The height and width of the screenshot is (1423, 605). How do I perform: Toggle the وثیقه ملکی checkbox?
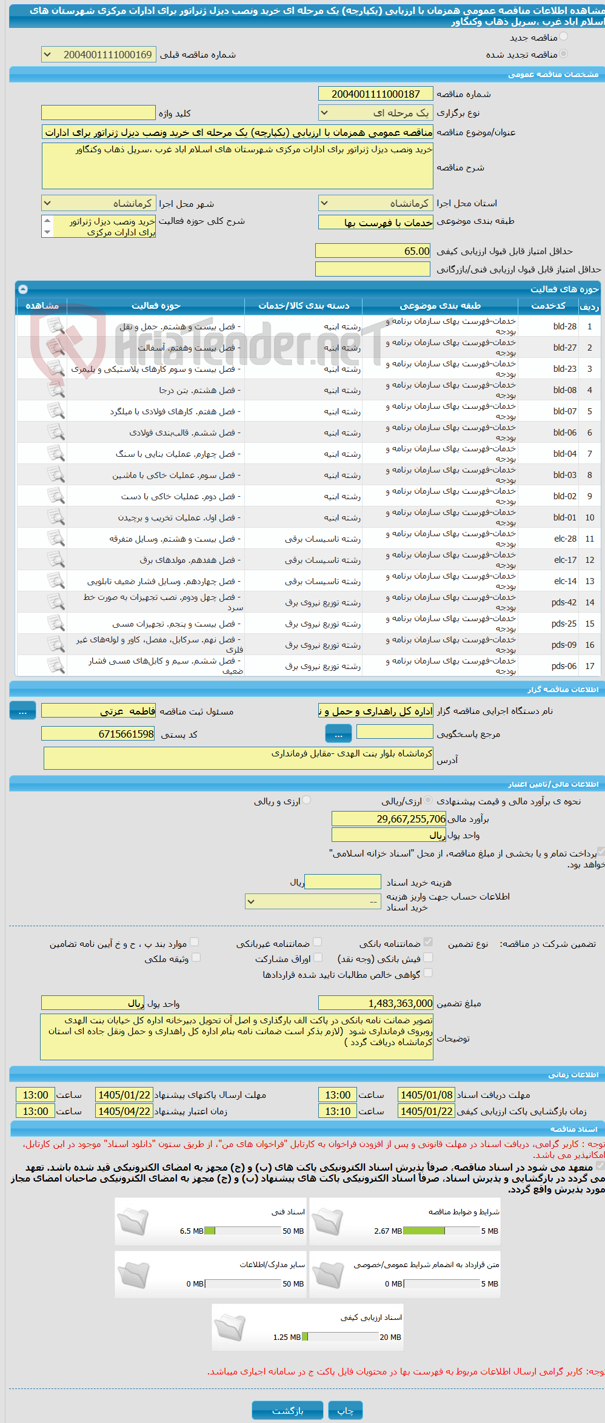[x=196, y=958]
